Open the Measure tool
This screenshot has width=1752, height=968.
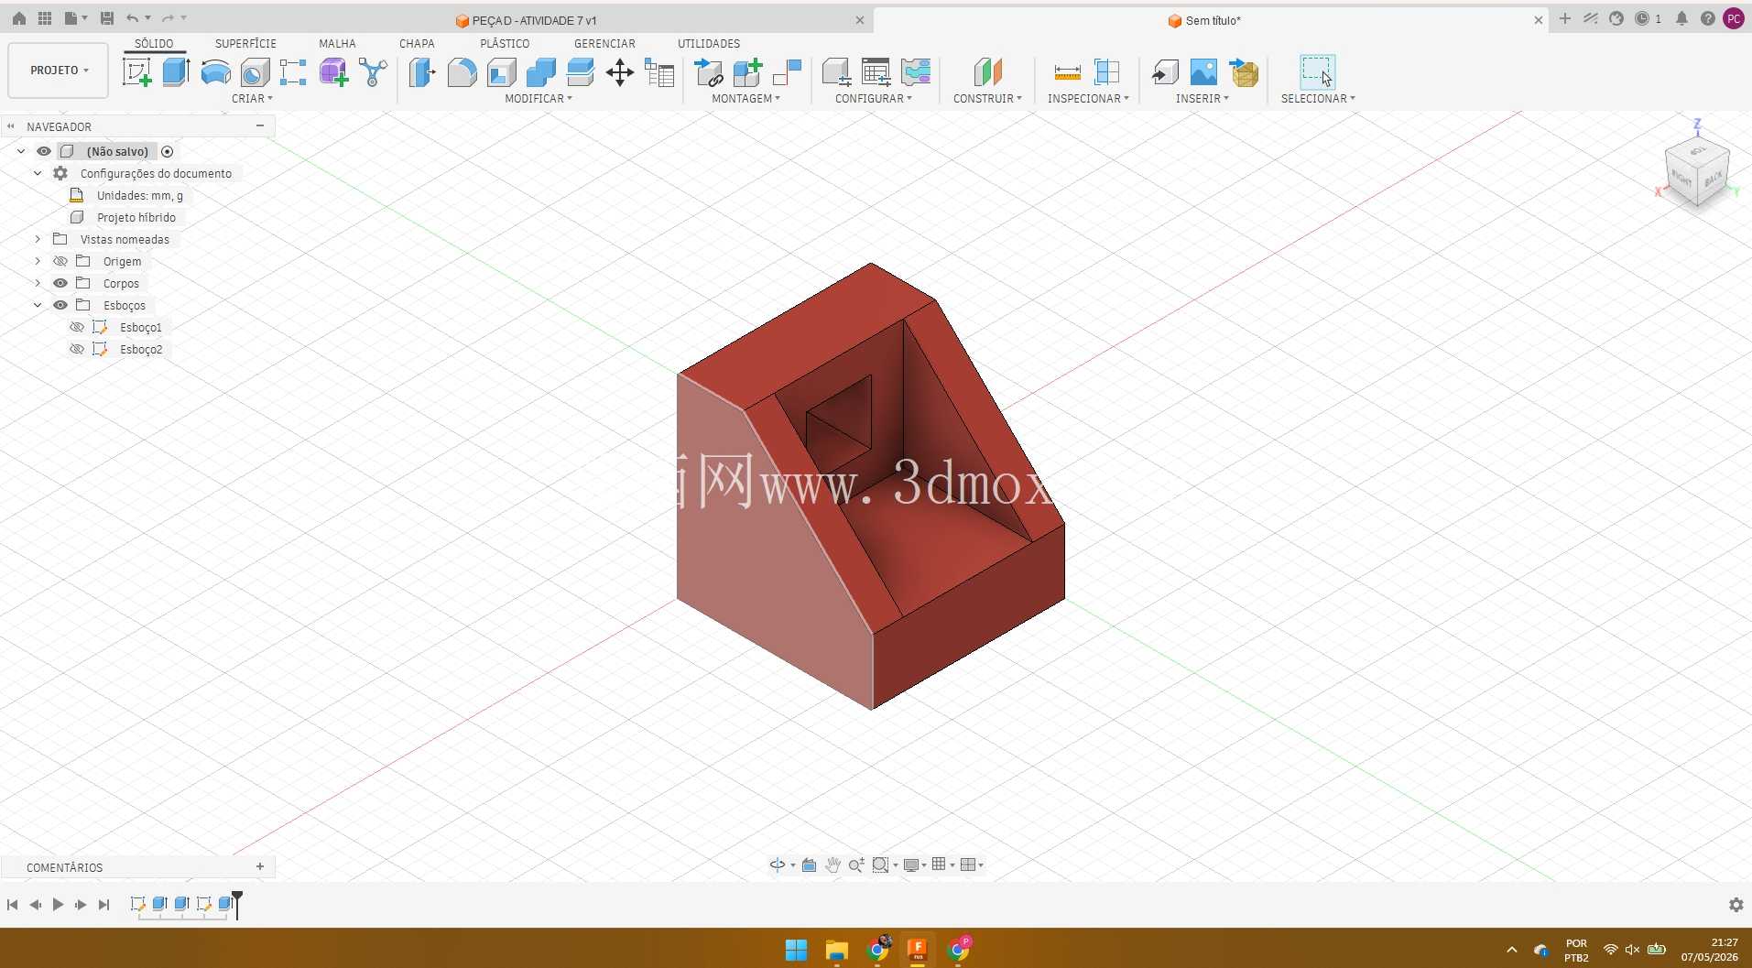1067,72
